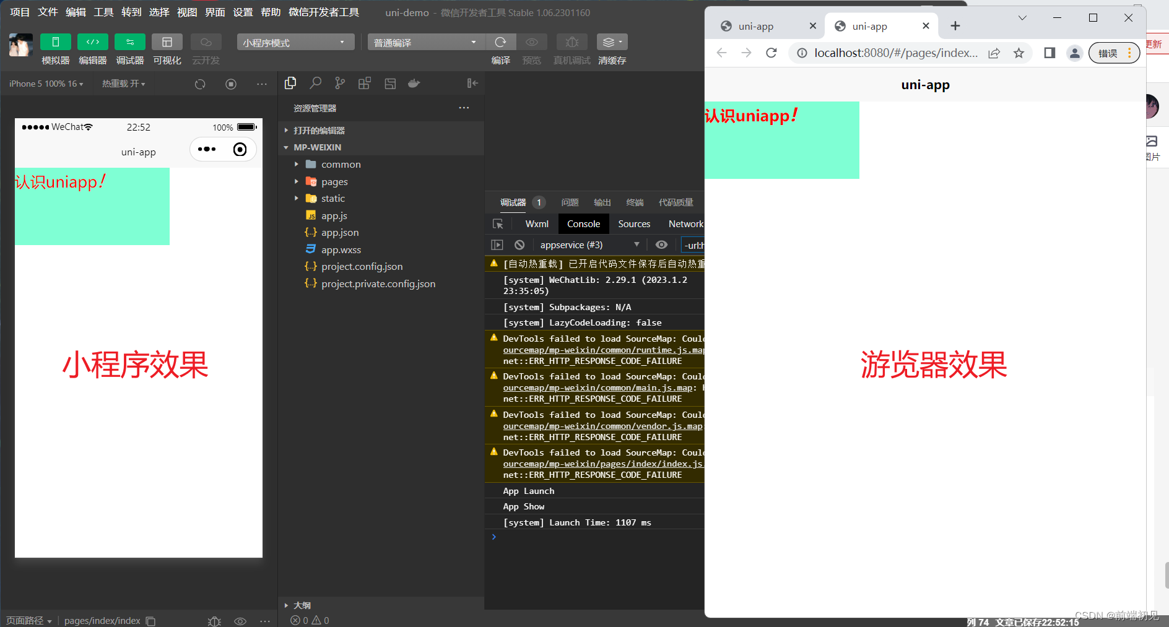Switch to the output tab
The height and width of the screenshot is (627, 1169).
[602, 202]
